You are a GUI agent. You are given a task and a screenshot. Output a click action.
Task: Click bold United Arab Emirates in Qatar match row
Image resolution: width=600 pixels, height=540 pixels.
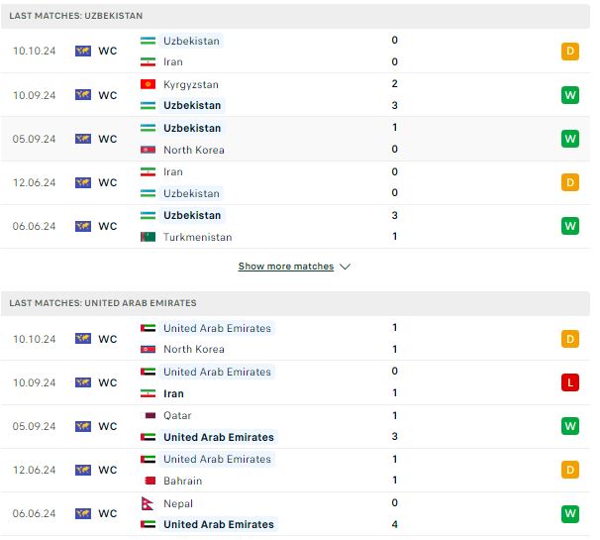point(219,437)
